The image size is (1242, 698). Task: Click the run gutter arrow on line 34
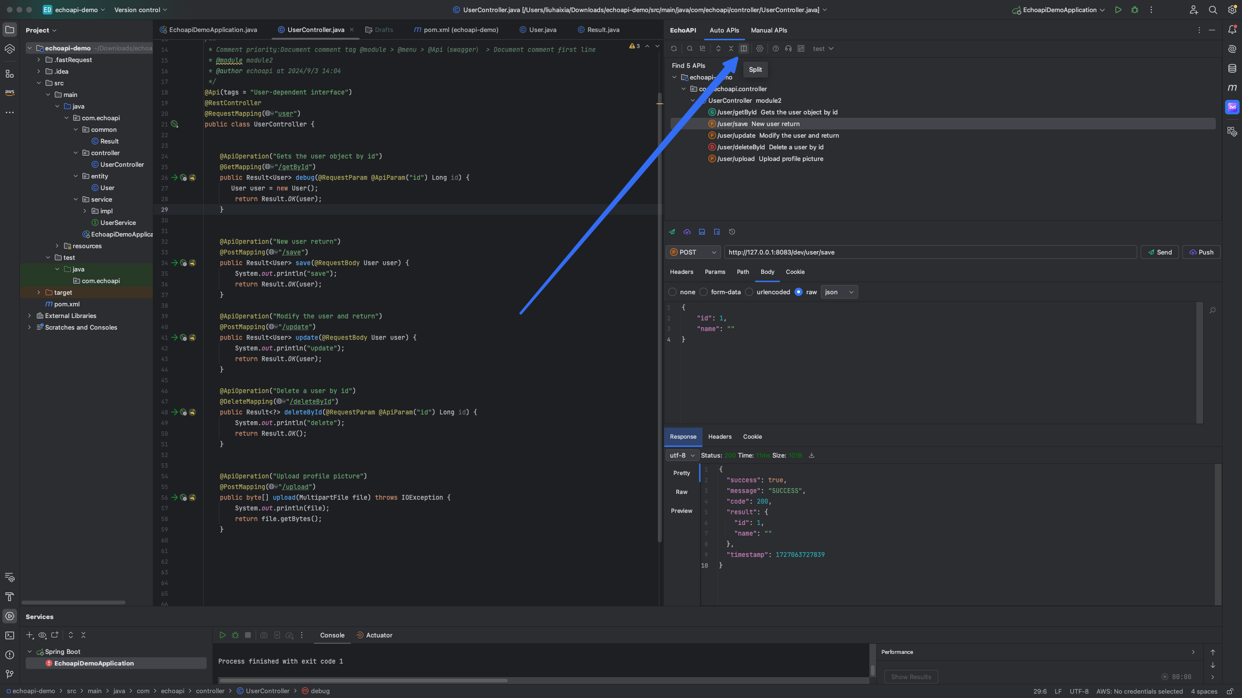(174, 263)
